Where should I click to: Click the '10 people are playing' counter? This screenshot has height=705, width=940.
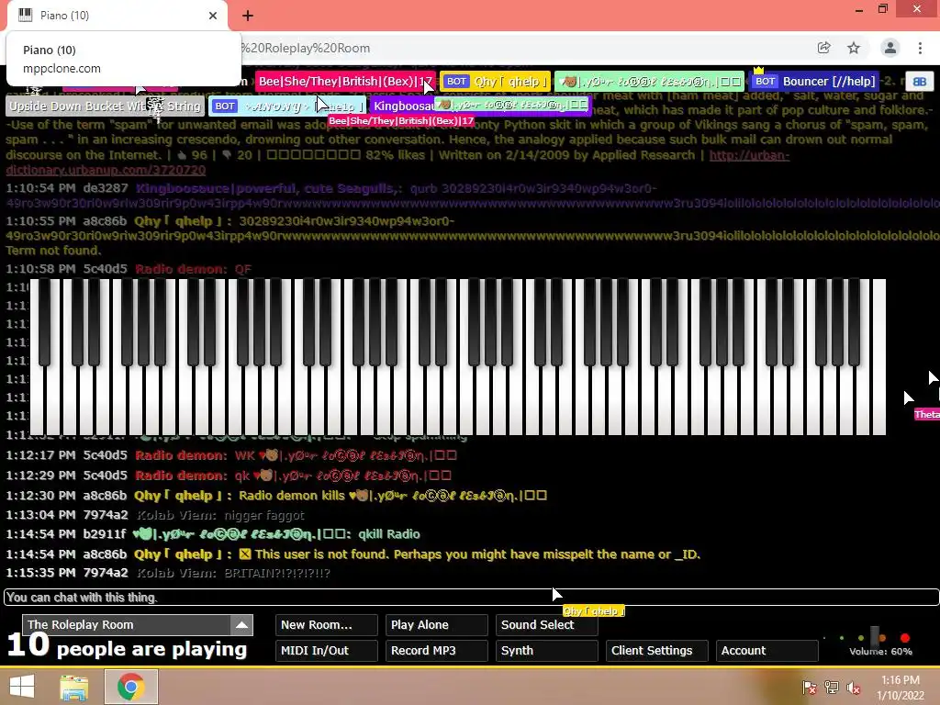point(127,647)
